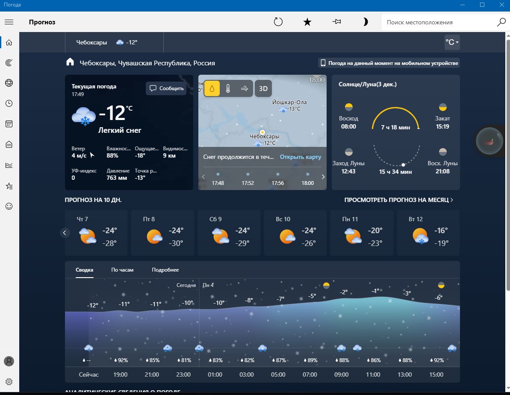Pin the forecast with pin icon
Screen dimensions: 510x395
point(336,22)
